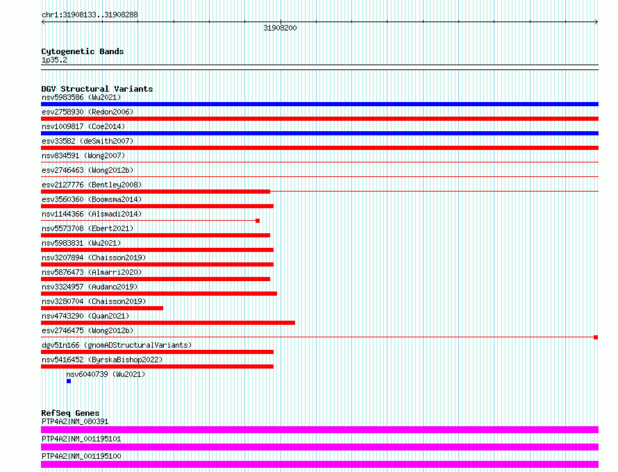
Task: Open variant esv3560360 (Boomsma2014)
Action: tap(92, 199)
